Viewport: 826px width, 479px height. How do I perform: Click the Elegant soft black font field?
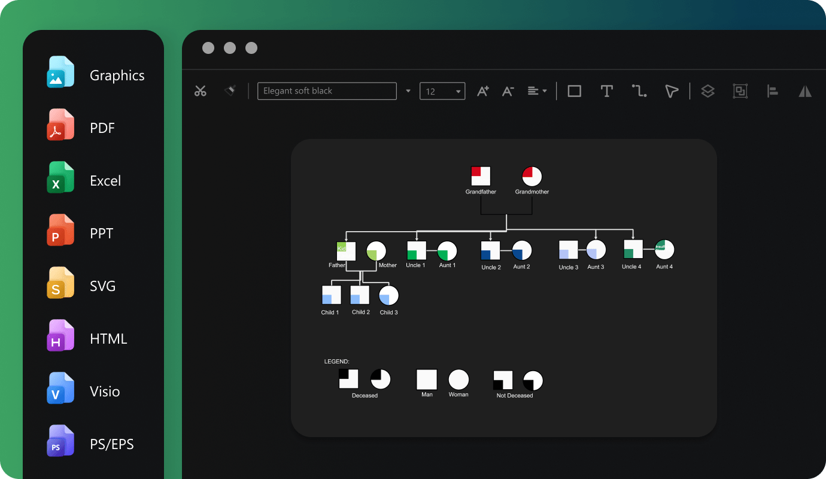[327, 91]
